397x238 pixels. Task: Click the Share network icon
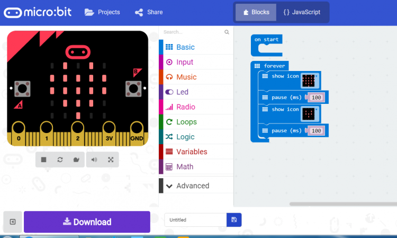tap(139, 12)
